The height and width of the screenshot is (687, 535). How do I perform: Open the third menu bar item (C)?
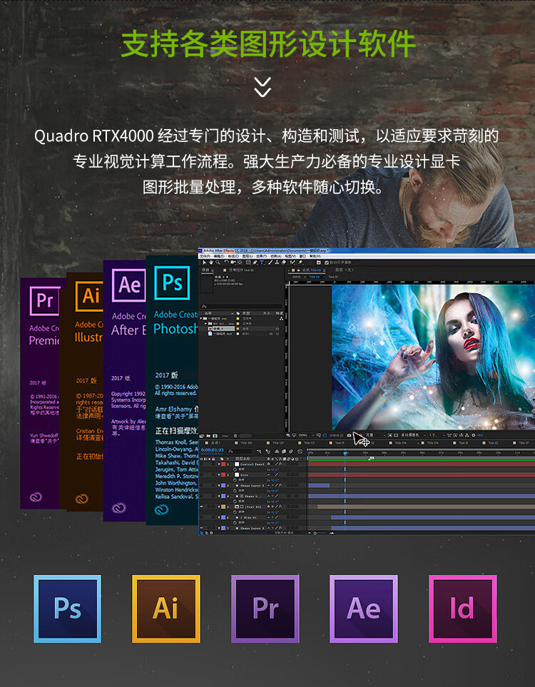(x=233, y=256)
